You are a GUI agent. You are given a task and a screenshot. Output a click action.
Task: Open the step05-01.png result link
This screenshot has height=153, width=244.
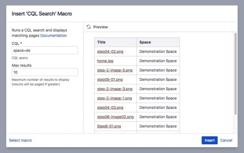(x=110, y=80)
